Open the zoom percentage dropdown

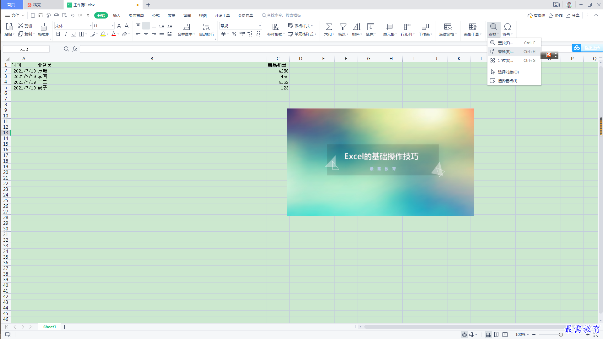point(522,335)
